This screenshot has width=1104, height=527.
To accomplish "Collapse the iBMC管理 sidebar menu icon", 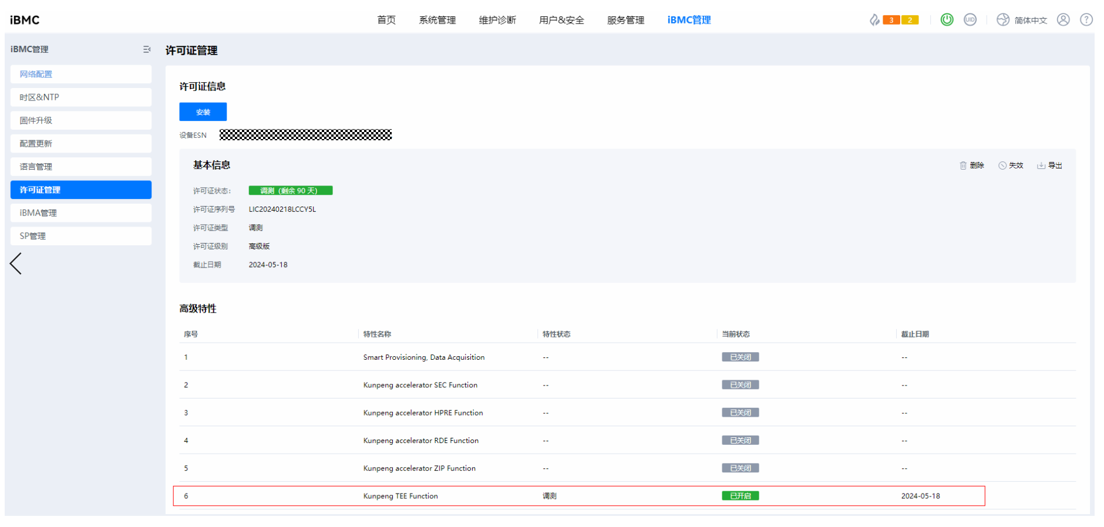I will pyautogui.click(x=147, y=49).
